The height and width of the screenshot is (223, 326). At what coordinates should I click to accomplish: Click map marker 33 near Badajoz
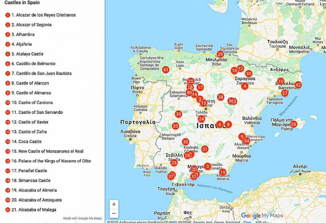pyautogui.click(x=176, y=126)
